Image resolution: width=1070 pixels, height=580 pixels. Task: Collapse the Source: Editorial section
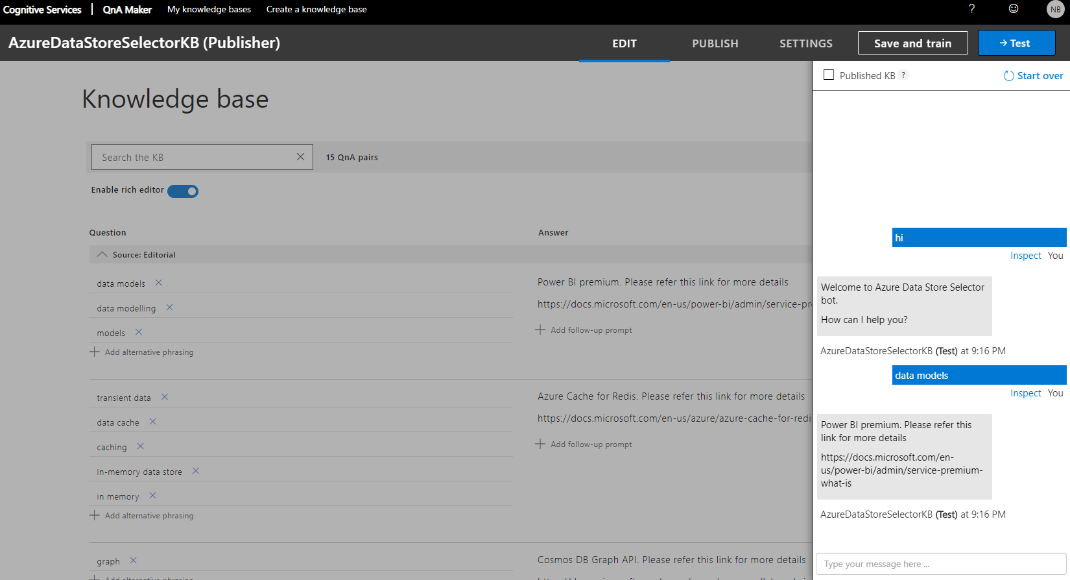102,254
